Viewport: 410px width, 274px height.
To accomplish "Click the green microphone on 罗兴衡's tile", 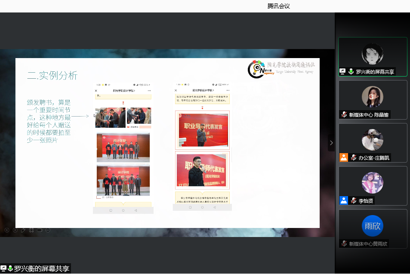I will pyautogui.click(x=351, y=72).
